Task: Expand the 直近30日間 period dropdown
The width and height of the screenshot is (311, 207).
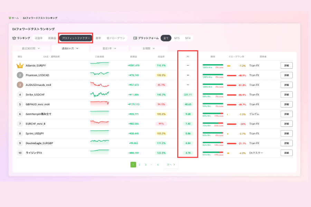Action: (31, 49)
